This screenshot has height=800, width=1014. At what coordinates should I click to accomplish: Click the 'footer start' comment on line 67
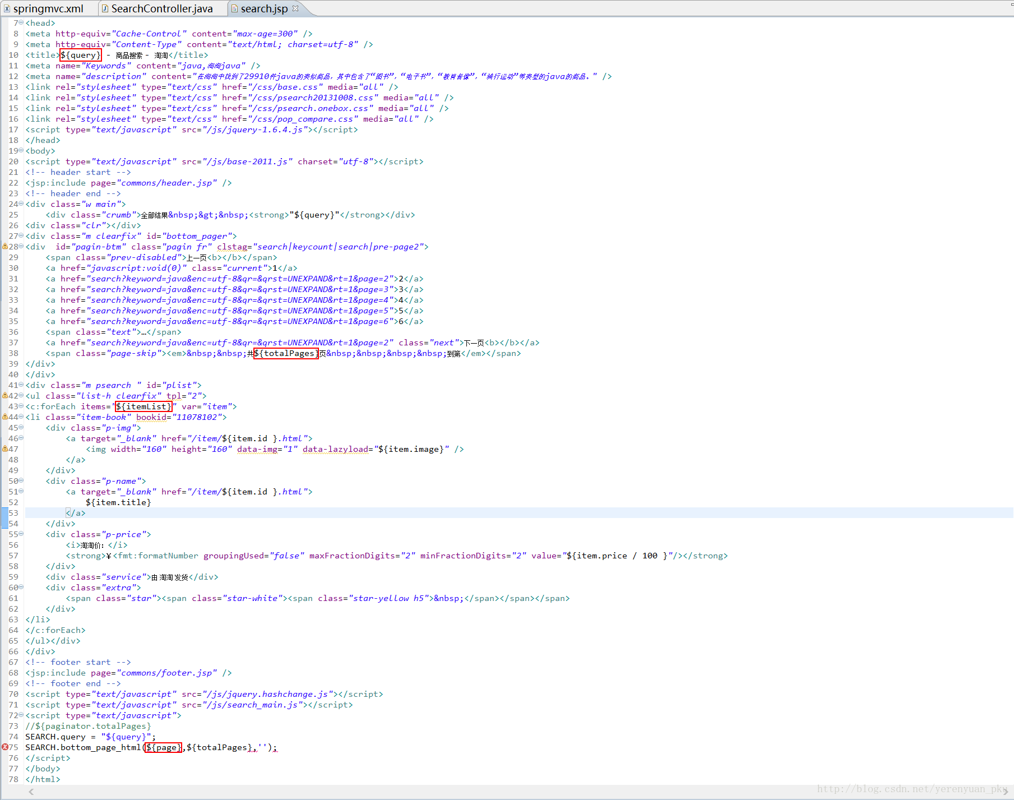pos(78,662)
